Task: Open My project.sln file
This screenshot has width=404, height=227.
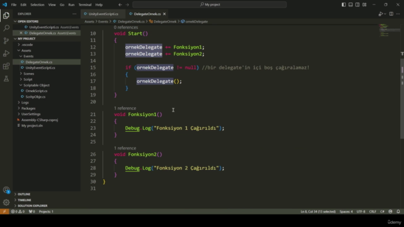Action: (x=32, y=125)
